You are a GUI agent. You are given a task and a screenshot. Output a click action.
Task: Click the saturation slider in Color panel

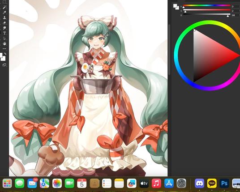206,10
